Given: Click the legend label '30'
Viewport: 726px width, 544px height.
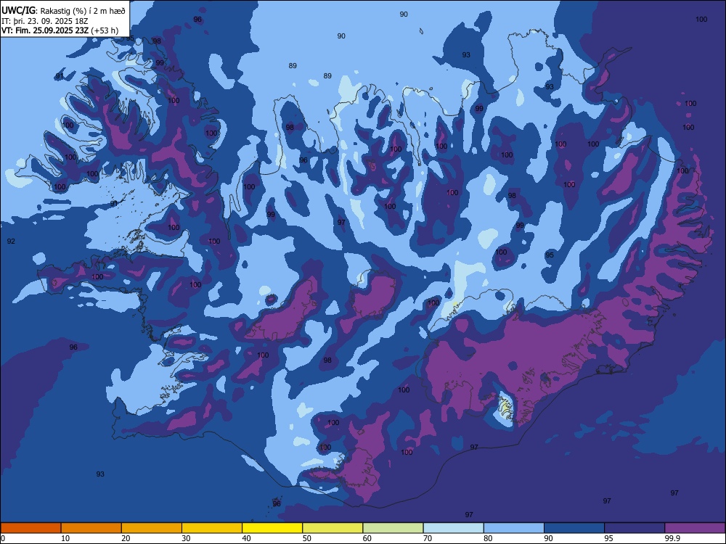Looking at the screenshot, I should pos(186,538).
